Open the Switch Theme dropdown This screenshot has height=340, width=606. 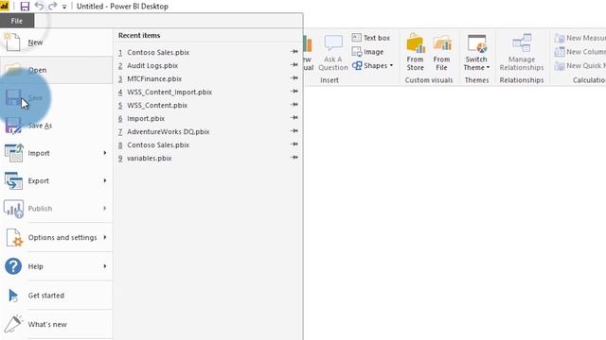tap(476, 53)
